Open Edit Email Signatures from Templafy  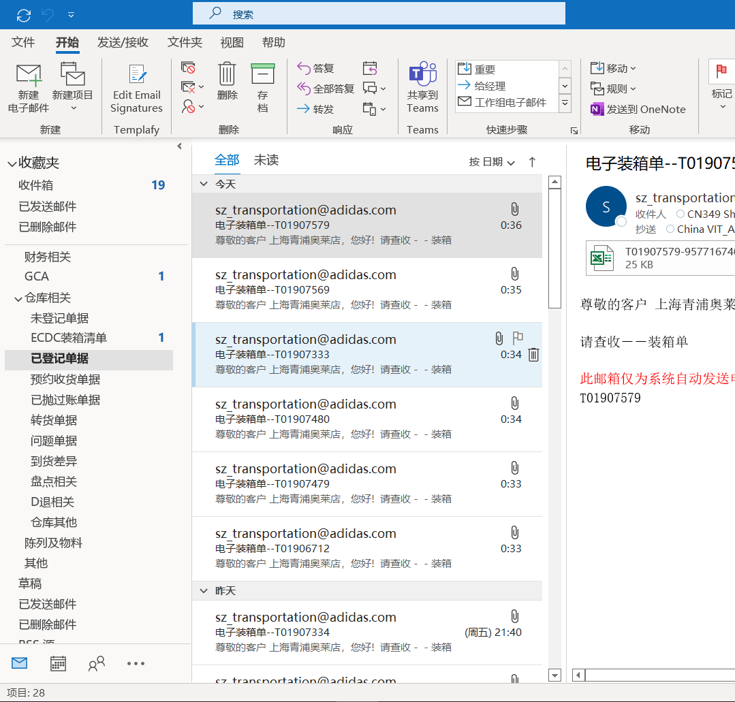136,88
